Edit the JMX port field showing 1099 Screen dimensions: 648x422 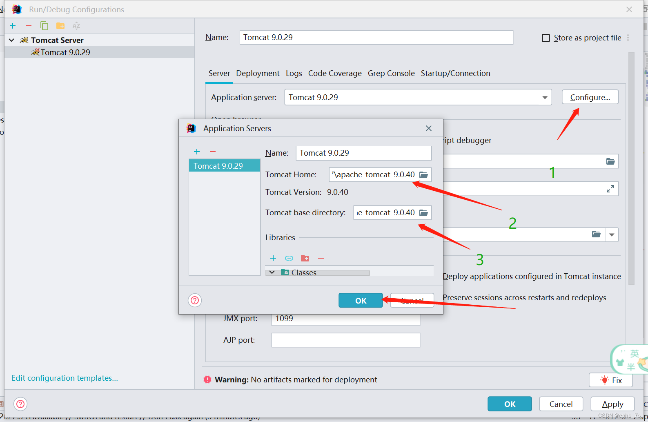[x=345, y=319]
